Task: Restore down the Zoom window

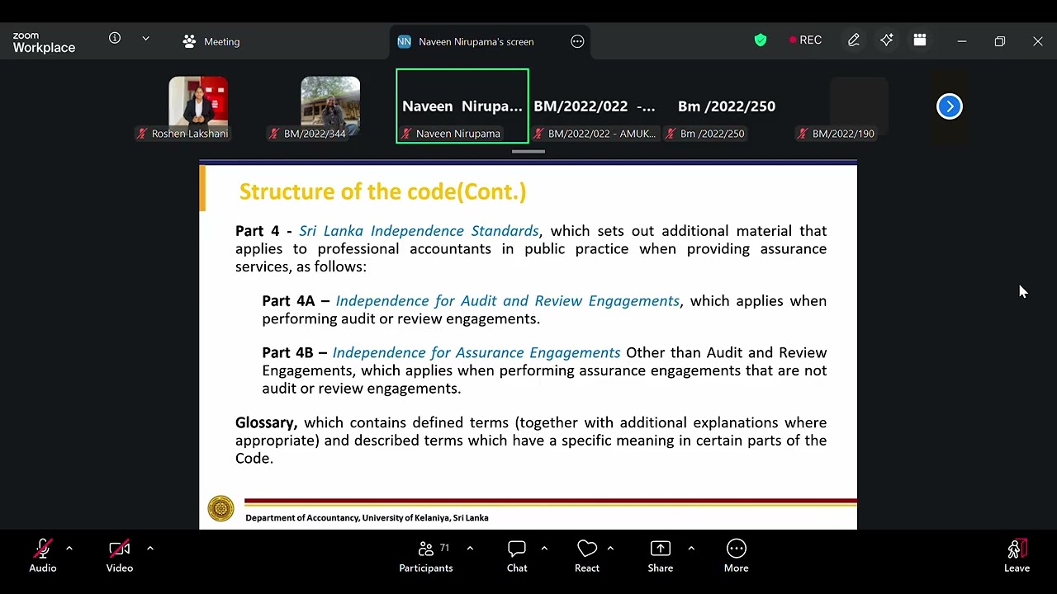Action: point(1000,41)
